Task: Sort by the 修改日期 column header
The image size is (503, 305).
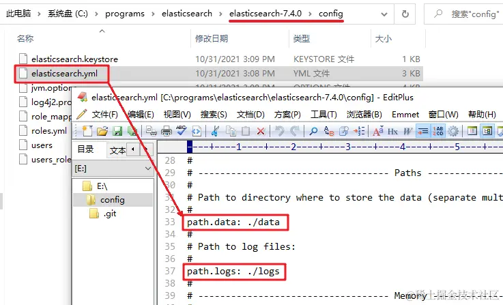Action: 212,38
